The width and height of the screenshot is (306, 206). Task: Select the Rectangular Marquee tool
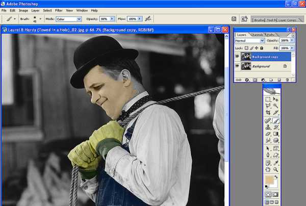tap(268, 99)
